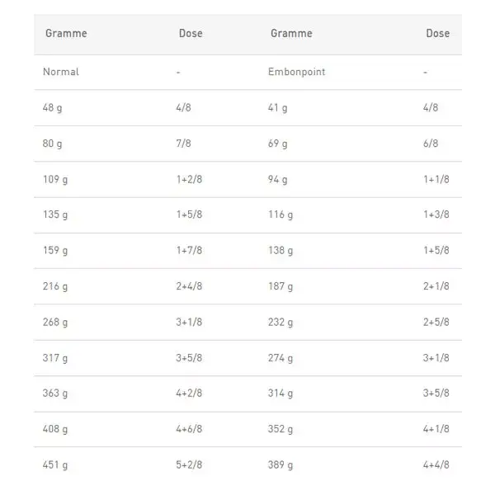Select the first Dose column header
This screenshot has height=495, width=495.
click(x=191, y=33)
